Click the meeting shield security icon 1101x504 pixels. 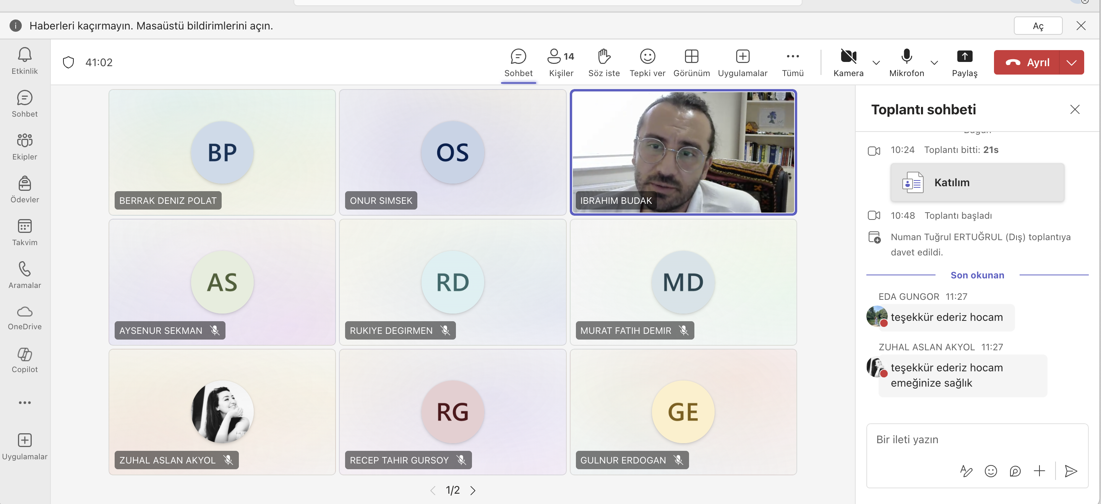pos(68,62)
